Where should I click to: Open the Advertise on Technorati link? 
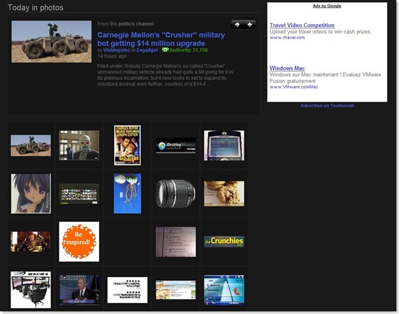pyautogui.click(x=327, y=106)
